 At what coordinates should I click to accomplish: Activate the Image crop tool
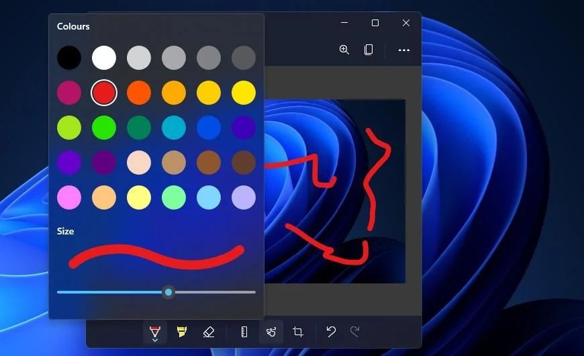tap(298, 331)
